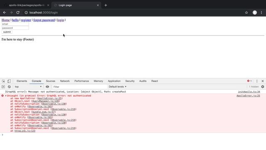Follow the hello link
Image resolution: width=266 pixels, height=150 pixels.
point(15,20)
